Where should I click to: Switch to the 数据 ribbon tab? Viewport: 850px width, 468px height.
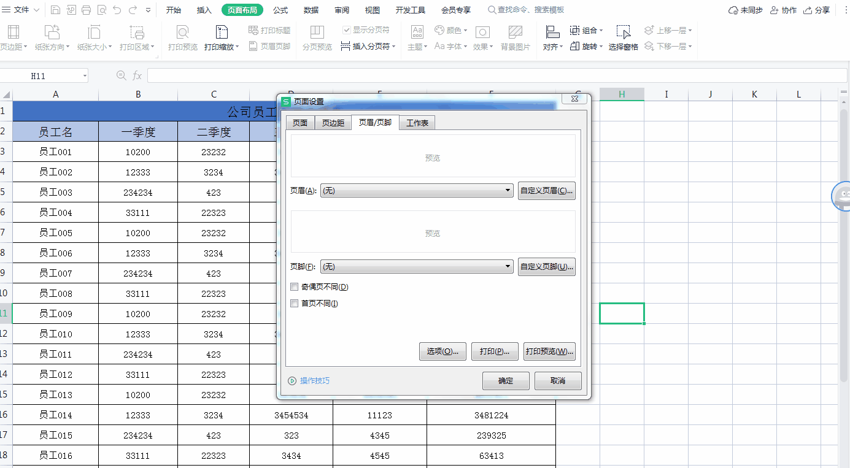pos(311,10)
